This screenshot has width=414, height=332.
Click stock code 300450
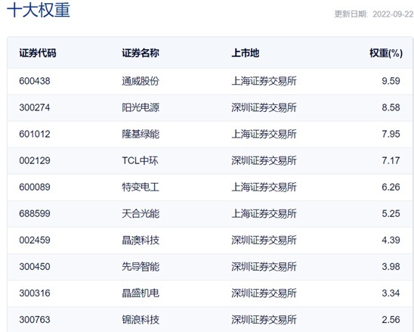(35, 266)
